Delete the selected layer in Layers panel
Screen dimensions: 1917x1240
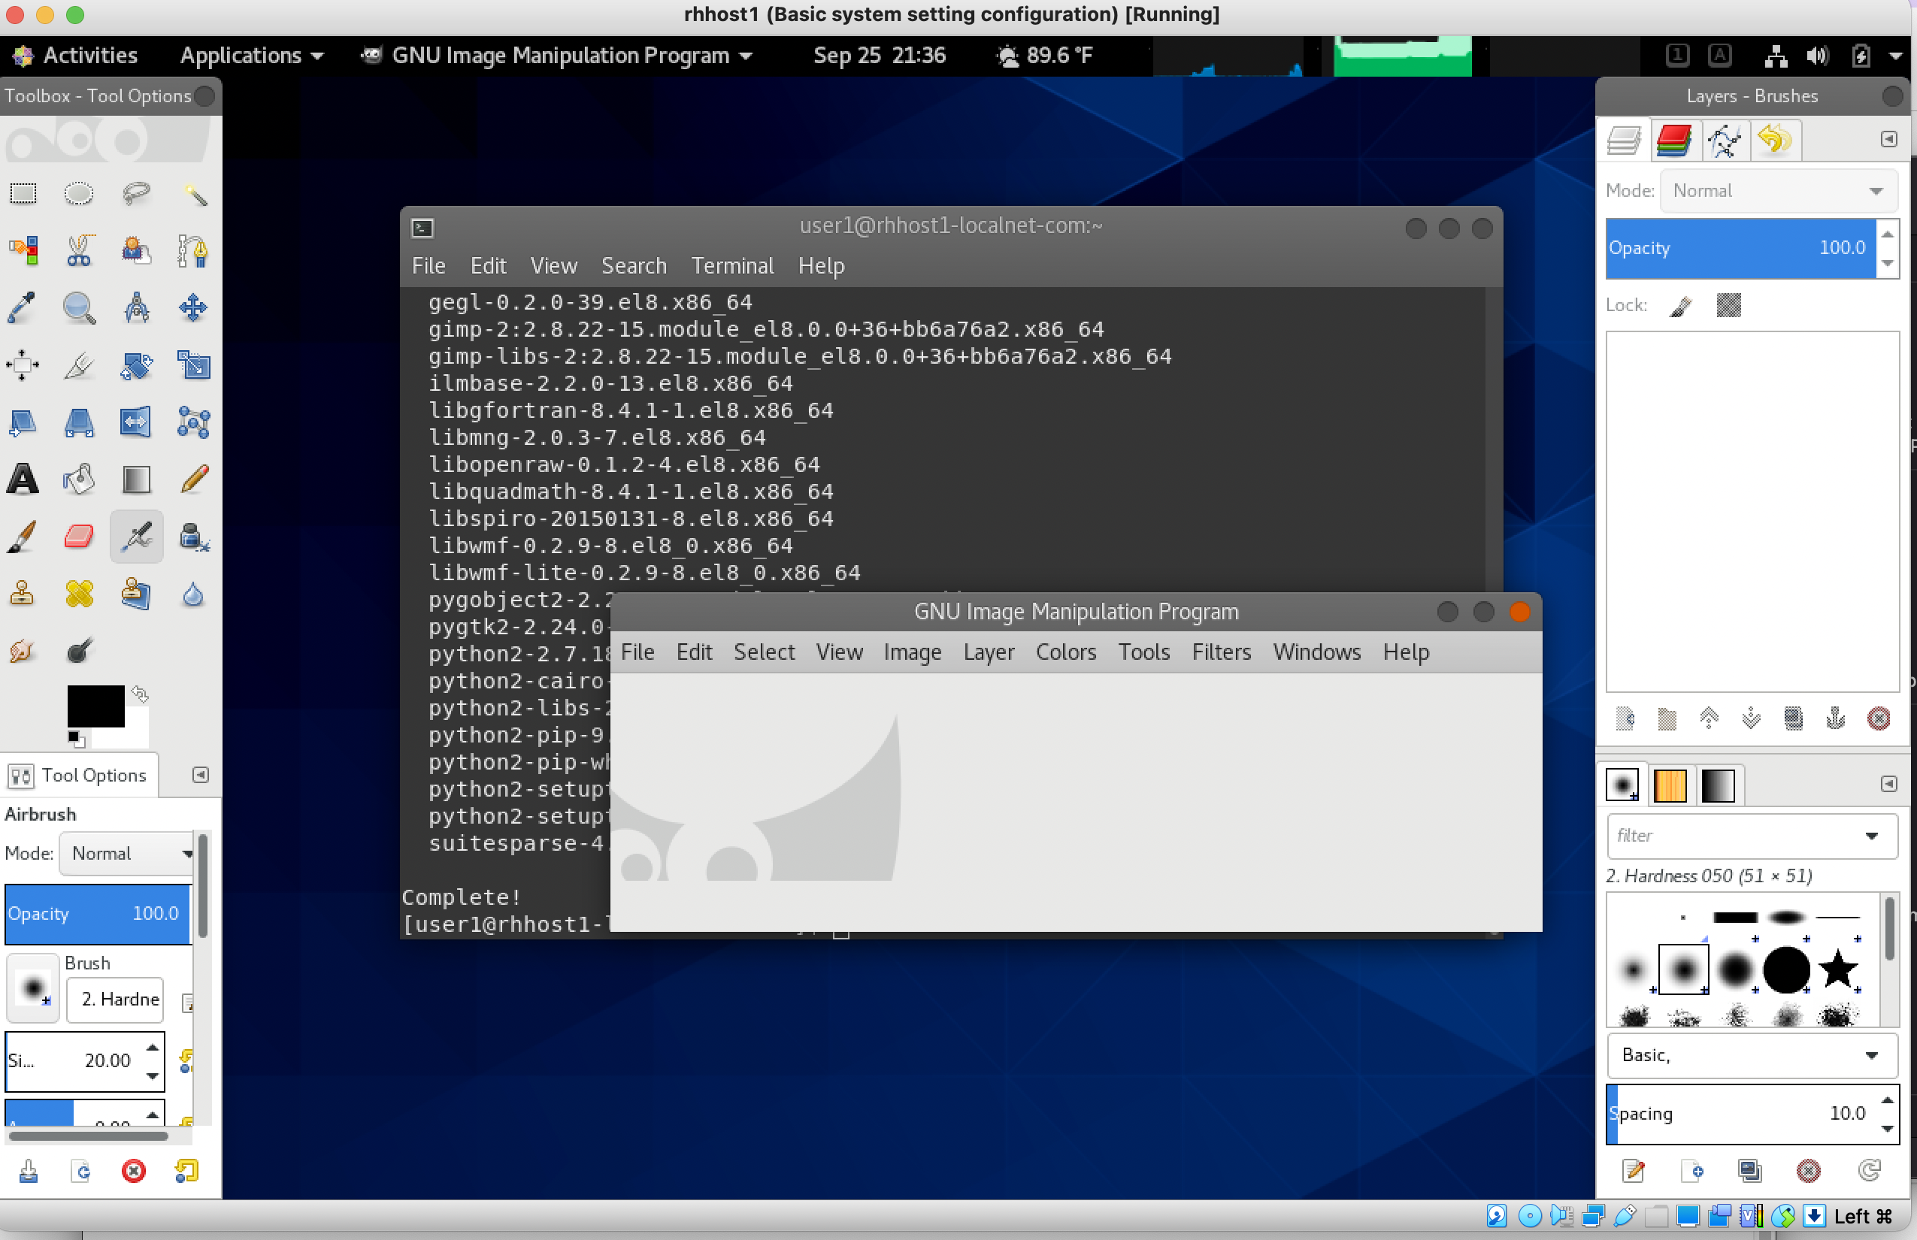click(1879, 718)
